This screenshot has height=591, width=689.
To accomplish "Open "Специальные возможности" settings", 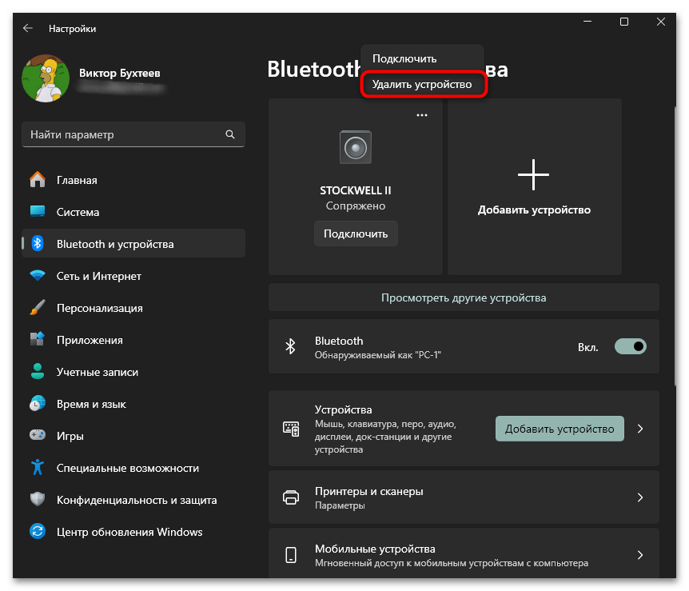I will [x=133, y=467].
